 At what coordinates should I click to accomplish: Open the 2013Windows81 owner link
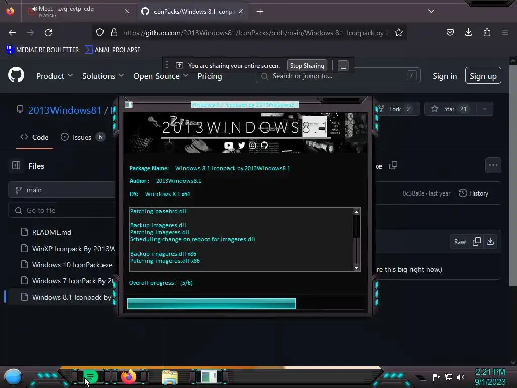point(65,110)
